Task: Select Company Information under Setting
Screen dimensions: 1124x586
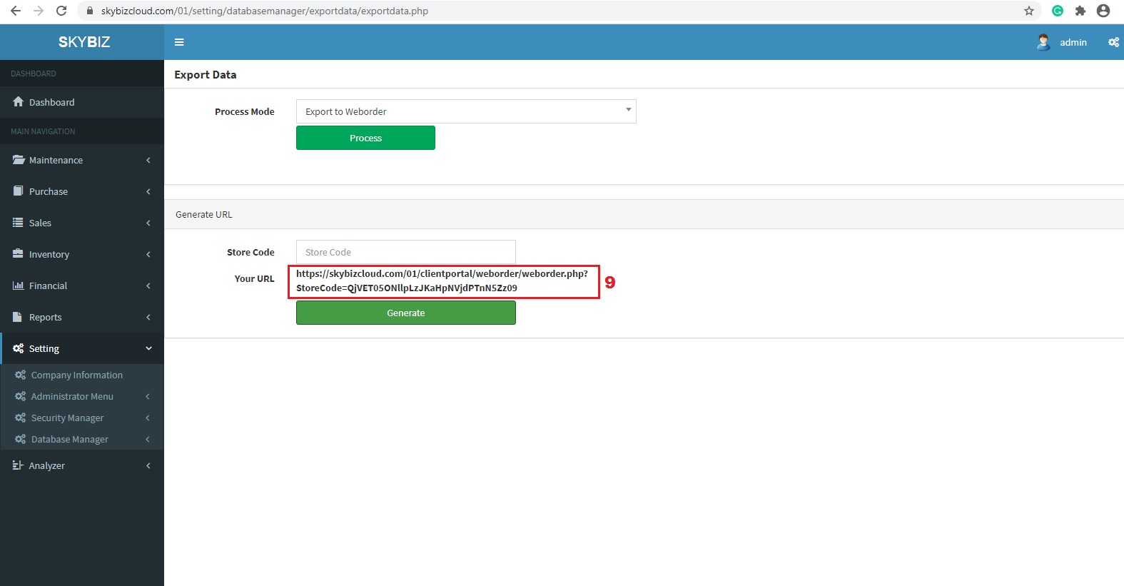Action: pos(76,375)
